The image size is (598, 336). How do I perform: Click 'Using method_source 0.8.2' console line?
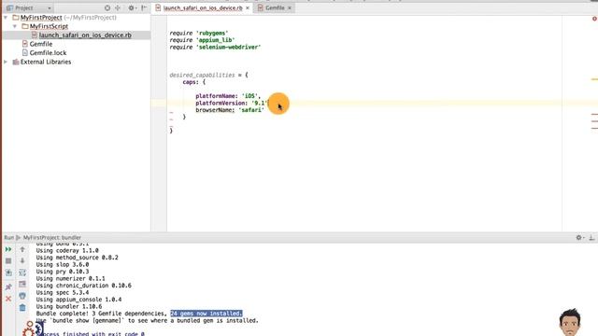click(77, 258)
